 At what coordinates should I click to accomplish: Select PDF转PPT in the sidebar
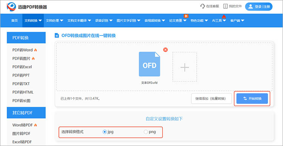[x=21, y=75]
